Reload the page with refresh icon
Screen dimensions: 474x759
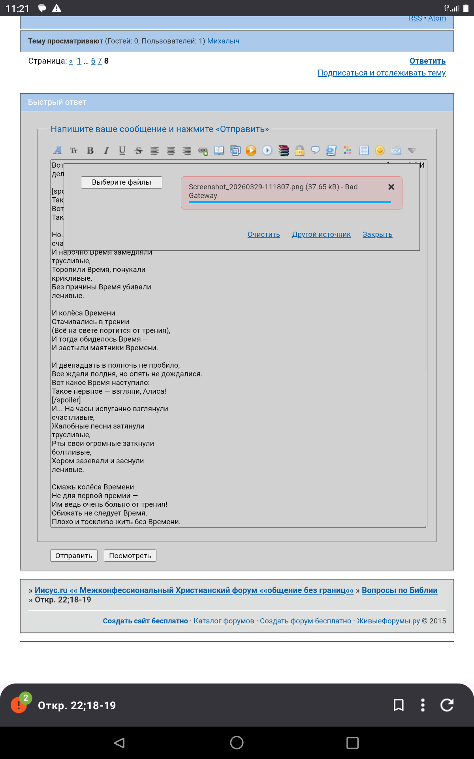(447, 705)
